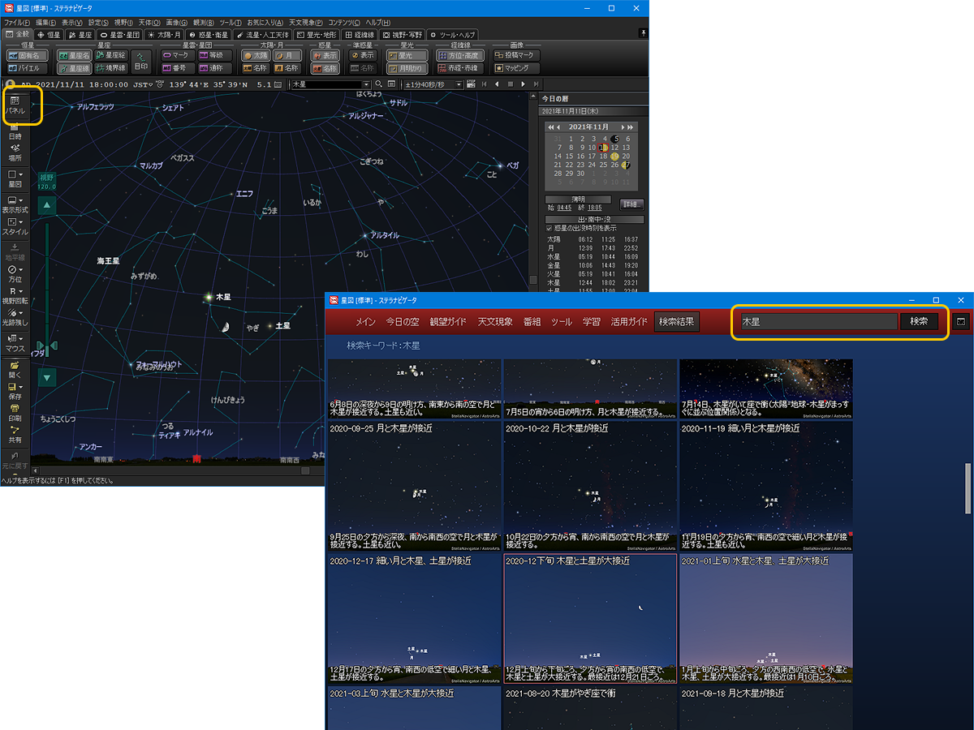Click the 詳細... details button
This screenshot has height=730, width=974.
(x=631, y=204)
